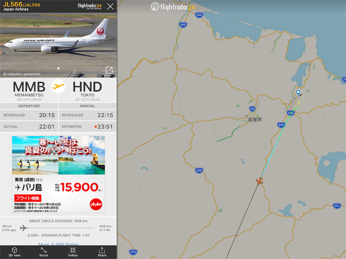Click the red フライト検索 button

28,198
